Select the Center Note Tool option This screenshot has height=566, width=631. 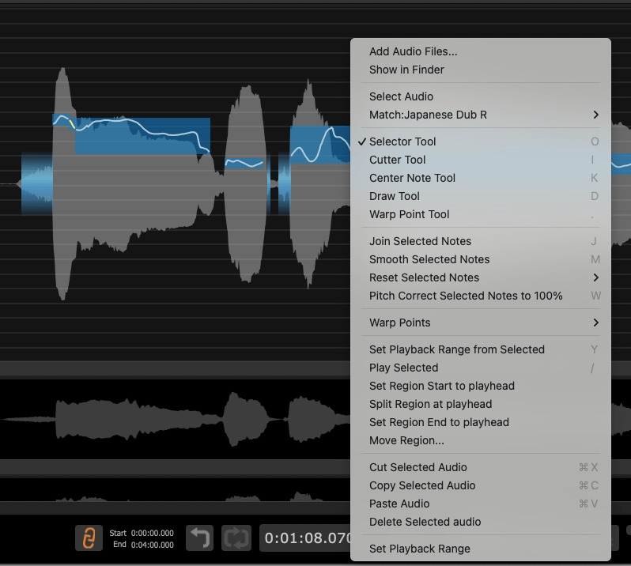pyautogui.click(x=412, y=178)
